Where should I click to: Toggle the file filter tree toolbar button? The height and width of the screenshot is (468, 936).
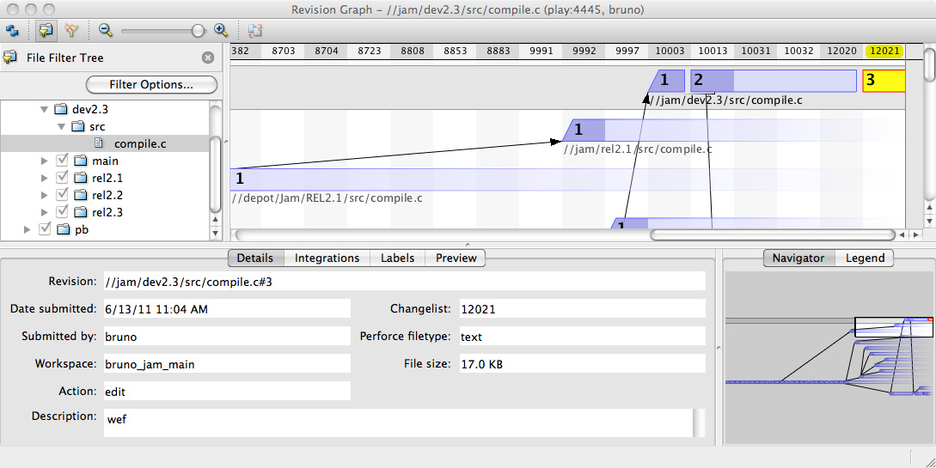[46, 30]
